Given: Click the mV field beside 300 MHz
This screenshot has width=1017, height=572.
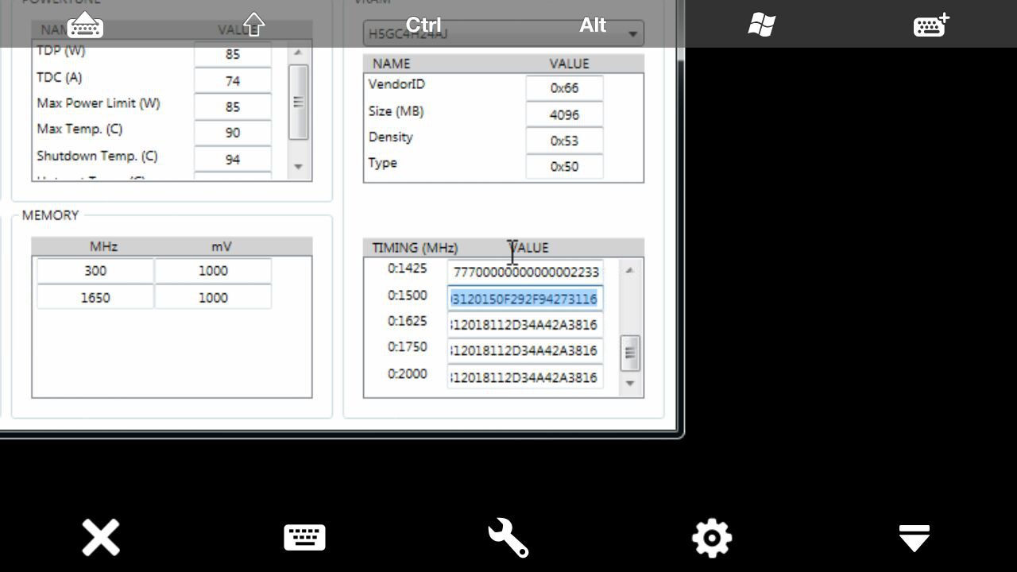Looking at the screenshot, I should click(x=213, y=271).
